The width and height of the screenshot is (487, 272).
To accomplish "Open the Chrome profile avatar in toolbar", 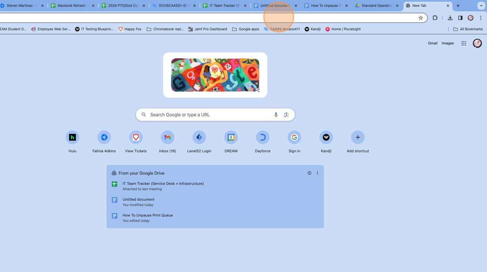I will (470, 18).
